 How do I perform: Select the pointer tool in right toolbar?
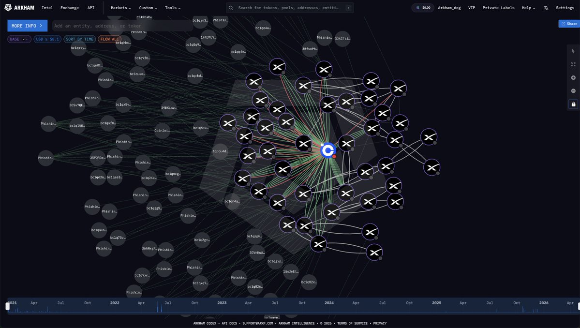pyautogui.click(x=573, y=51)
